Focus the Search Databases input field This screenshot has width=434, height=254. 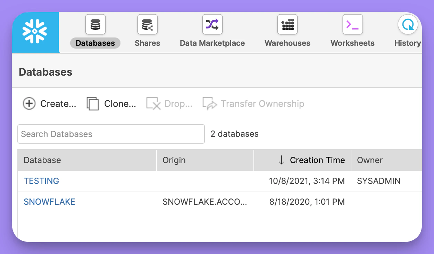coord(111,134)
